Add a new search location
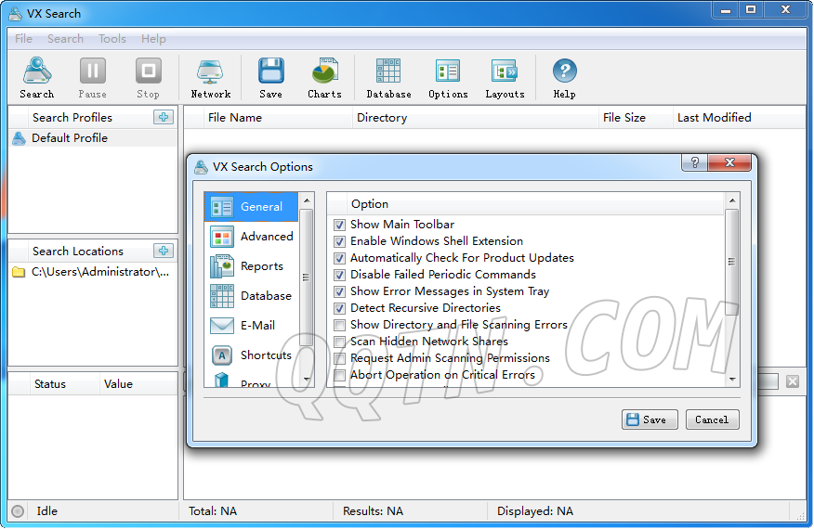Image resolution: width=814 pixels, height=529 pixels. click(164, 251)
